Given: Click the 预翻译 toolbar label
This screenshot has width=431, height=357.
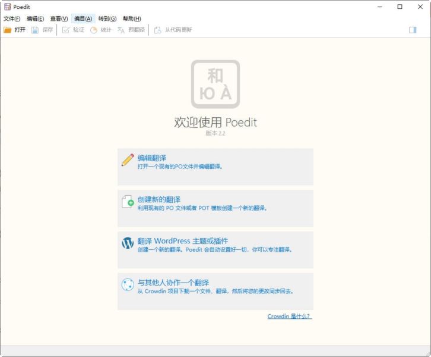Looking at the screenshot, I should pyautogui.click(x=137, y=30).
